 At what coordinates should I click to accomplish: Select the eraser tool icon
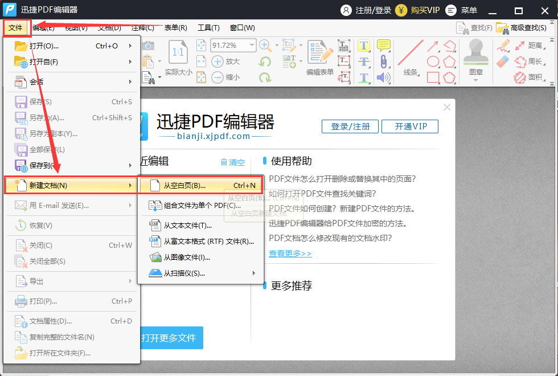503,62
